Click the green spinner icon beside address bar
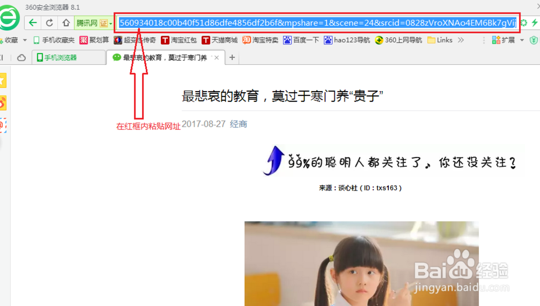540x306 pixels. [524, 23]
